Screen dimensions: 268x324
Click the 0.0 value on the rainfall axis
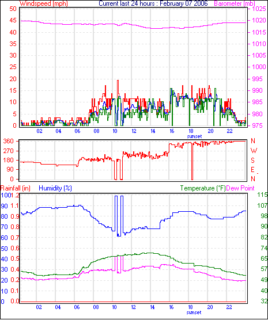coord(14,301)
